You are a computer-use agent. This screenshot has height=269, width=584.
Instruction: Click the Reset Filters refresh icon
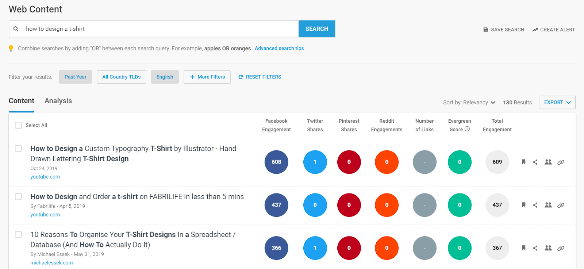tap(241, 77)
